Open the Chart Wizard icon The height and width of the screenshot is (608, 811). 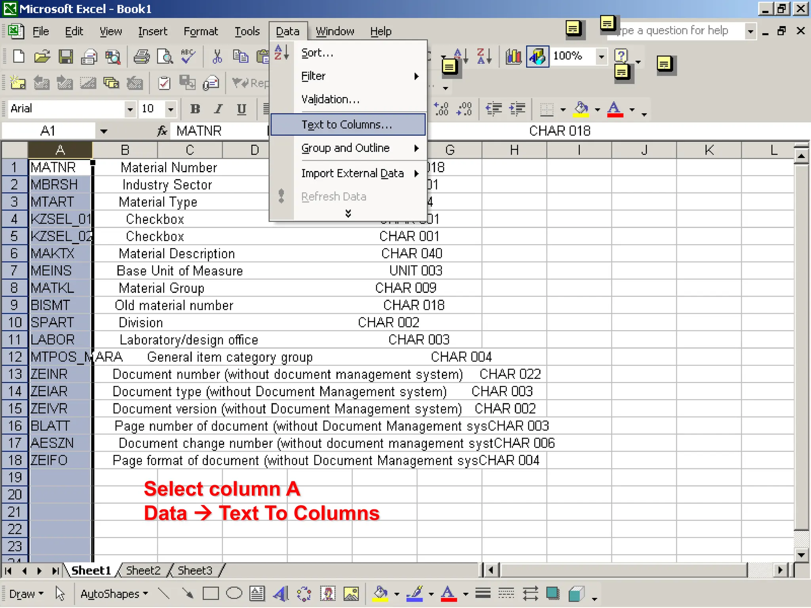514,57
